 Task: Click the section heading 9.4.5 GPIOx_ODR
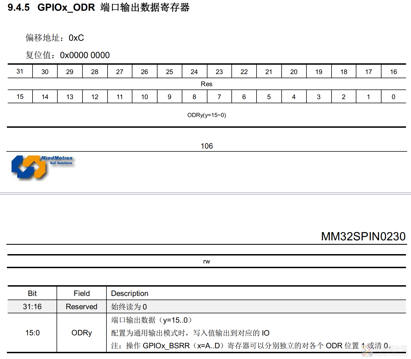click(98, 7)
